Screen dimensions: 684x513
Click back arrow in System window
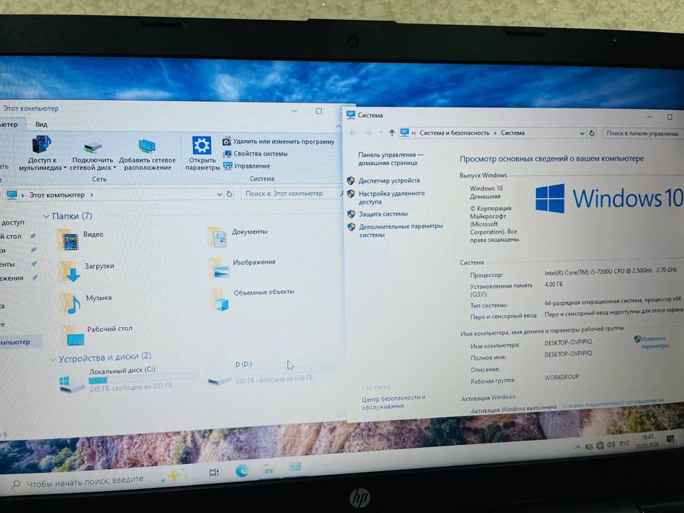[x=353, y=133]
